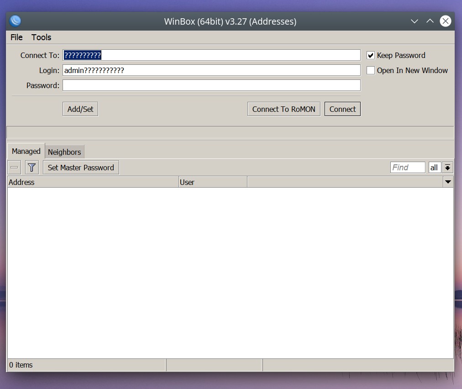Expand the column chooser dropdown arrow
This screenshot has width=462, height=389.
pyautogui.click(x=448, y=182)
